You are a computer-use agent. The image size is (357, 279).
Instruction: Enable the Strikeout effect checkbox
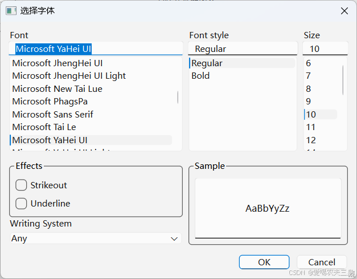[21, 185]
